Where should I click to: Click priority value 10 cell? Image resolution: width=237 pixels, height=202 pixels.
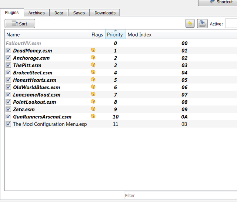[116, 117]
